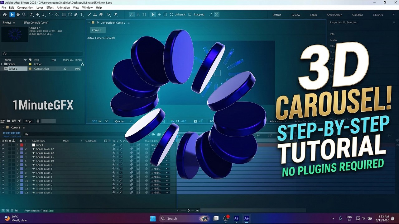399x224 pixels.
Task: Open the Composition menu
Action: (25, 7)
